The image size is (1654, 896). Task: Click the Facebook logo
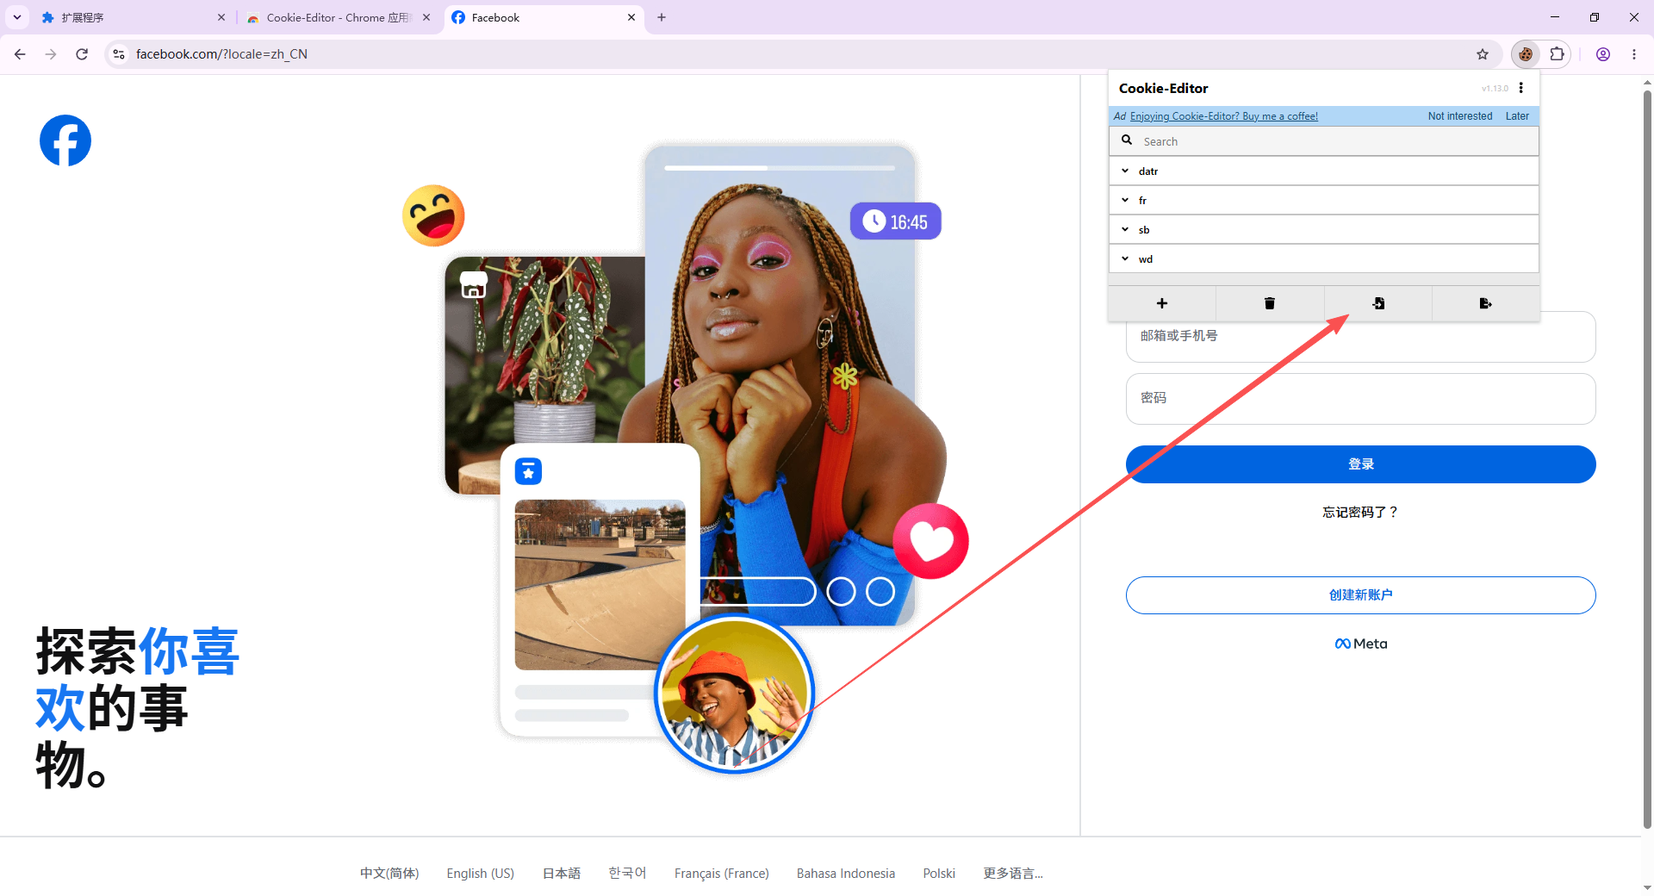(x=65, y=140)
